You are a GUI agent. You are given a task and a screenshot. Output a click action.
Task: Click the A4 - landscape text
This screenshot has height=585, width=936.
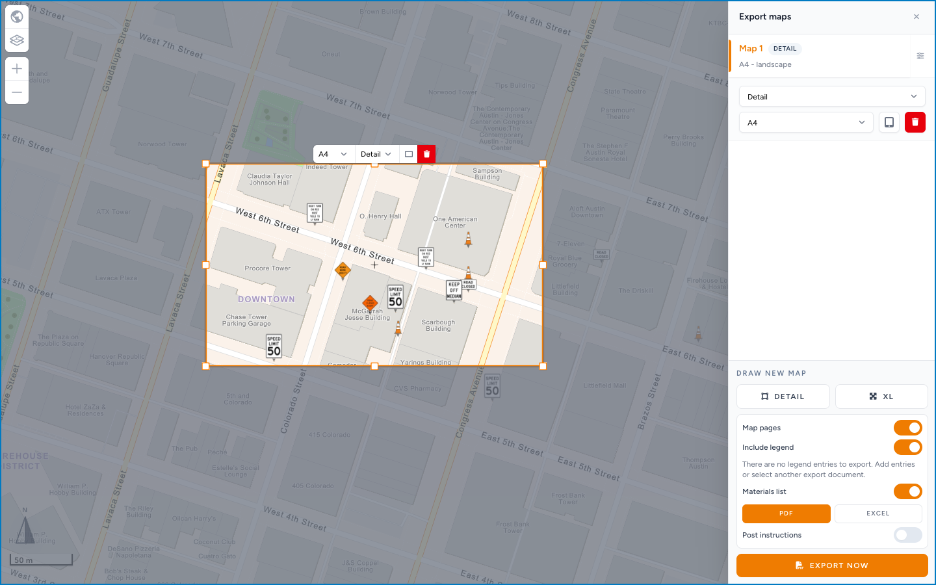tap(765, 64)
